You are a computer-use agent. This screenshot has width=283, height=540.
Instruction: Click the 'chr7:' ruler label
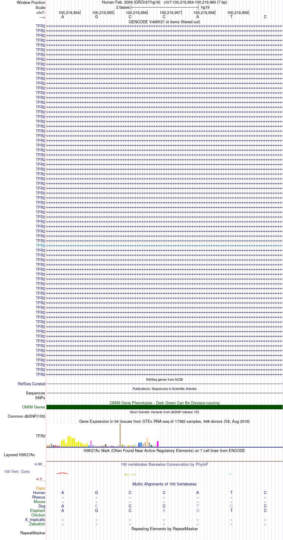[41, 13]
